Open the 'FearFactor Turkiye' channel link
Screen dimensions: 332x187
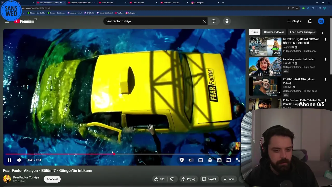26,177
